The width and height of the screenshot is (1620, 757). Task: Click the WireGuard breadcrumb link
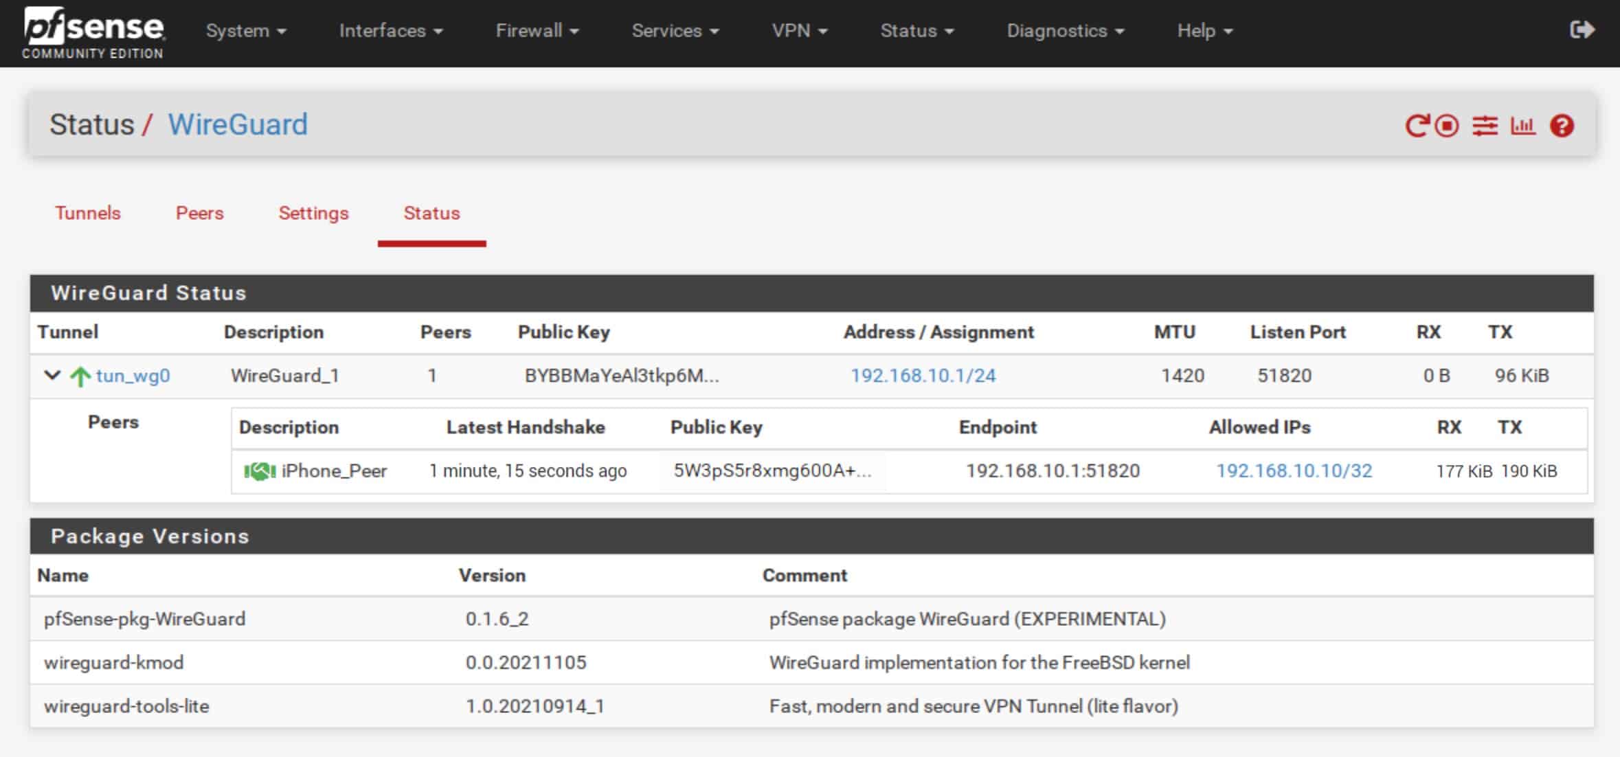click(x=238, y=124)
